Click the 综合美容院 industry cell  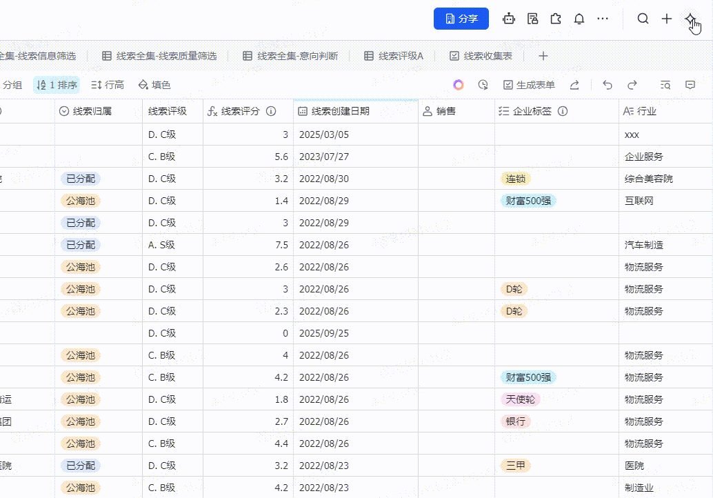pyautogui.click(x=665, y=179)
